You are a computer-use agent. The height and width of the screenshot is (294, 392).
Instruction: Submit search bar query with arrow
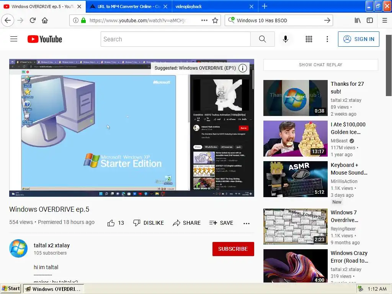click(x=327, y=21)
